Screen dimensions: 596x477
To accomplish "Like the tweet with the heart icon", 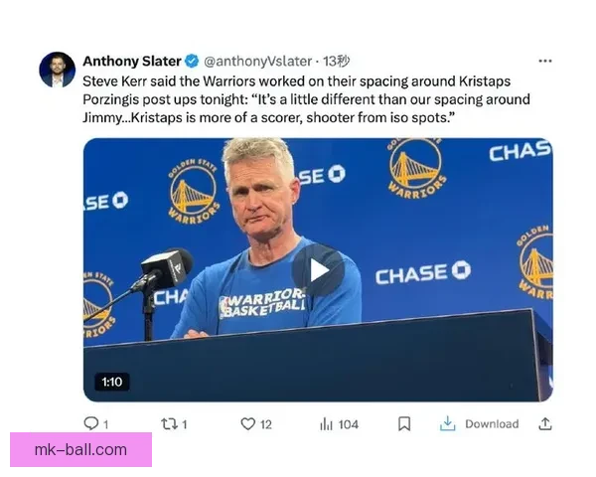I will [x=247, y=423].
